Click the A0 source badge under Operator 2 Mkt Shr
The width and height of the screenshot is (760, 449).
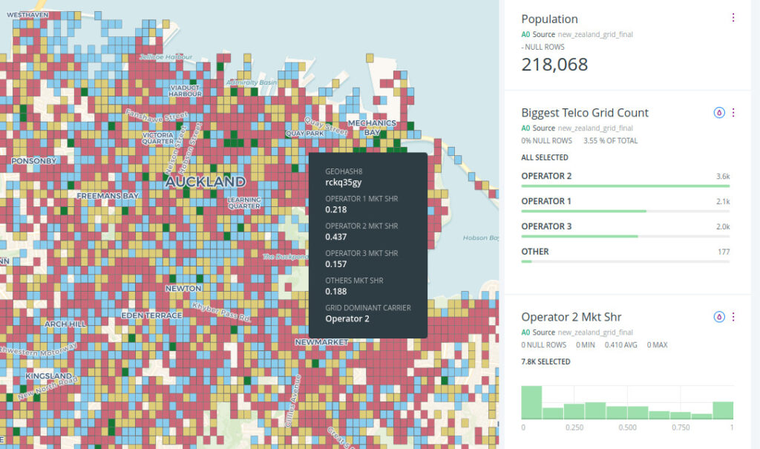click(525, 332)
